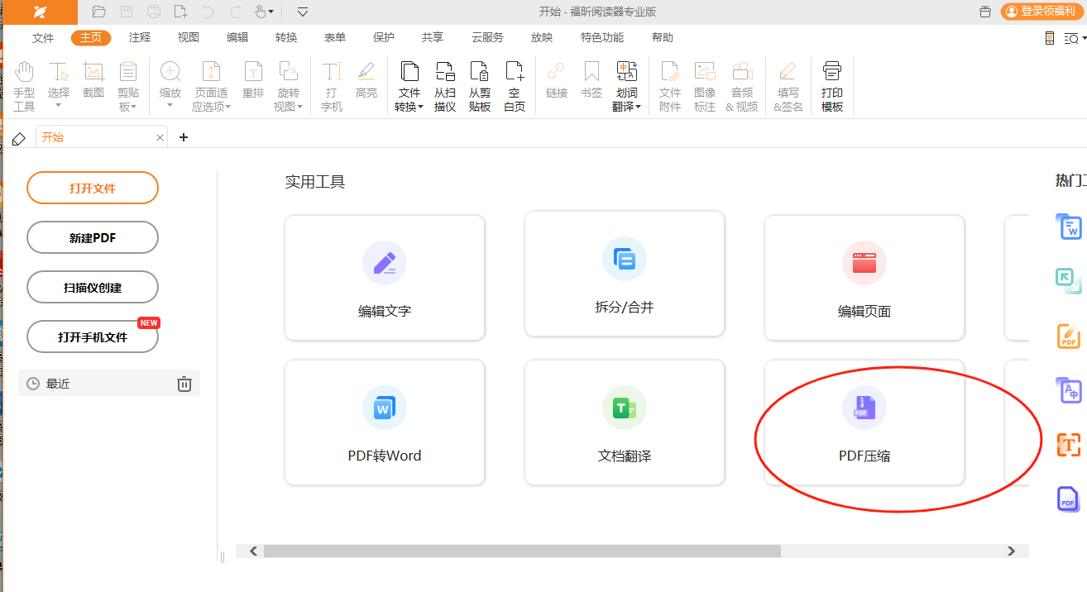Add a new tab with plus button
The width and height of the screenshot is (1087, 592).
[x=184, y=137]
